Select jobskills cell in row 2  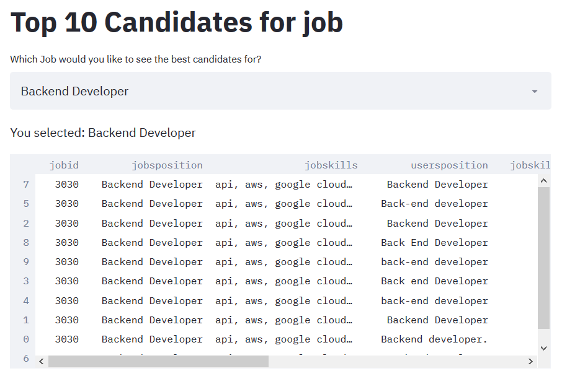tap(283, 224)
